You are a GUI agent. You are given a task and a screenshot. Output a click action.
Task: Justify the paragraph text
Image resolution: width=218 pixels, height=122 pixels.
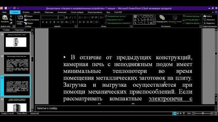point(91,22)
